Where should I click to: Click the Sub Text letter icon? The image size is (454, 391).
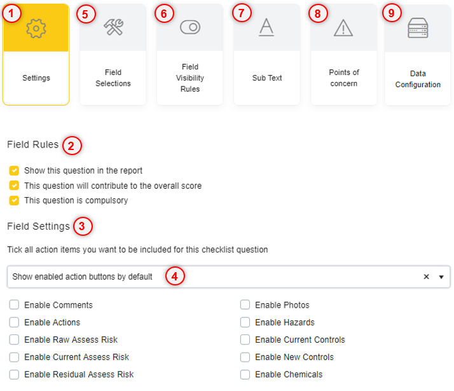[x=266, y=28]
